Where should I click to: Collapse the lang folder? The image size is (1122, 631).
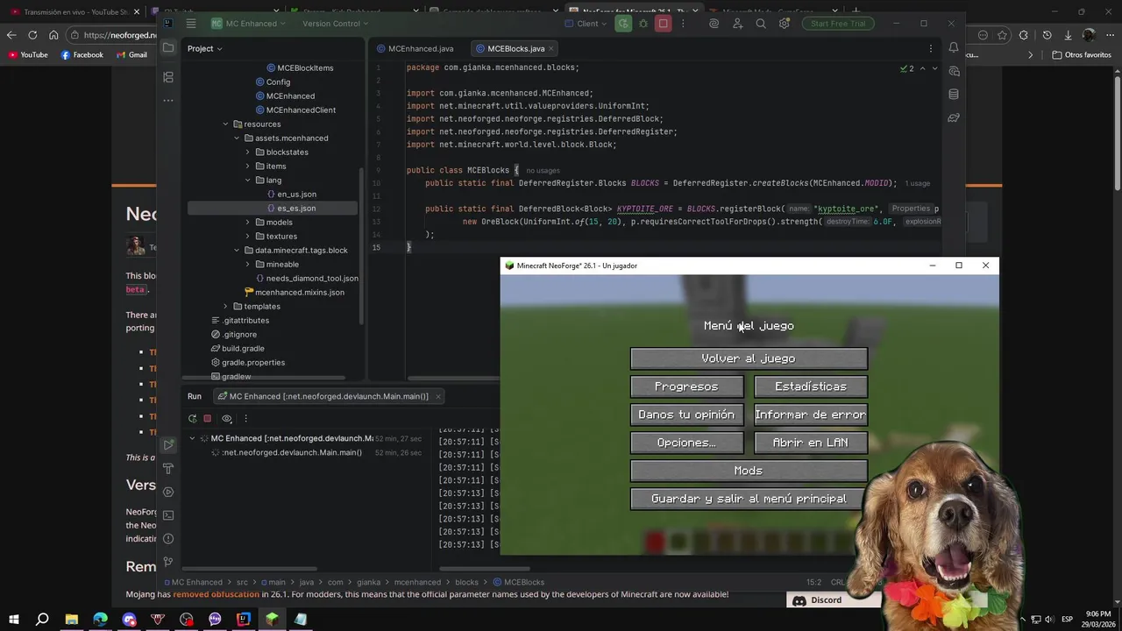pyautogui.click(x=247, y=181)
